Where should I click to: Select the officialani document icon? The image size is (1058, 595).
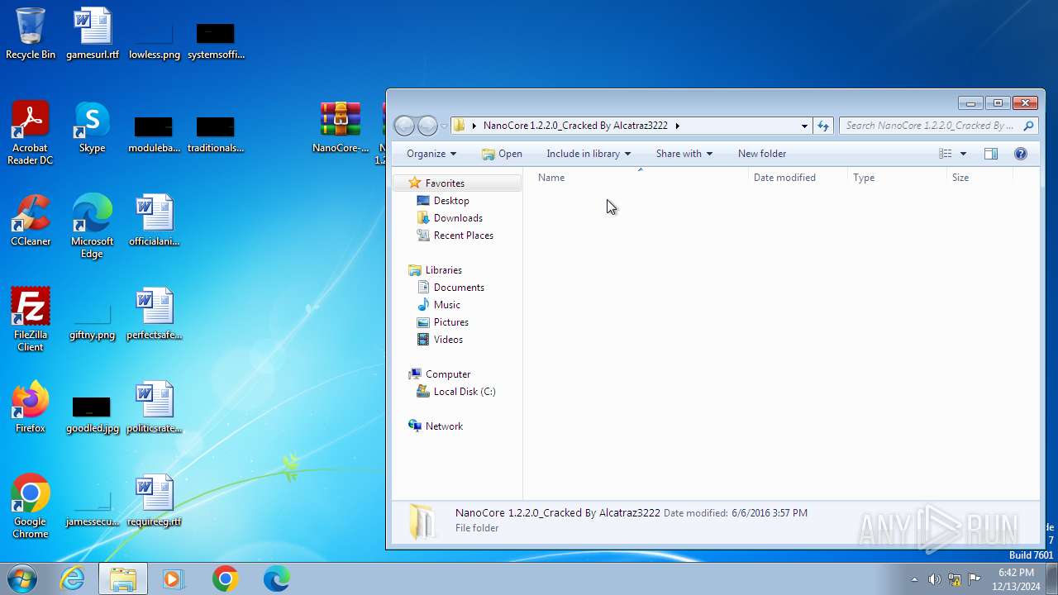coord(155,221)
